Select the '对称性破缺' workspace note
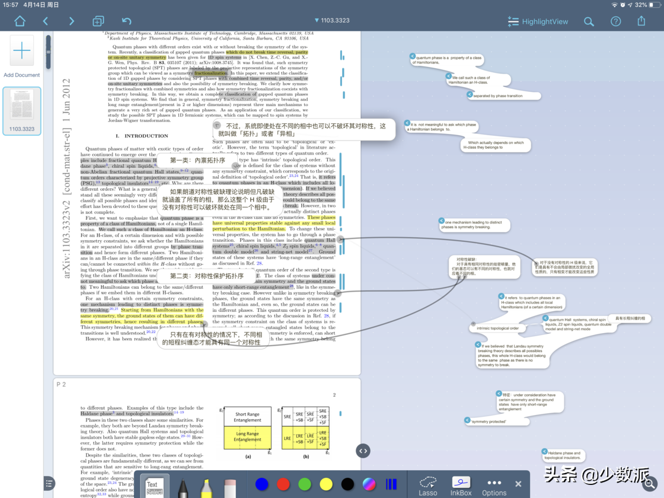This screenshot has width=664, height=498. [485, 267]
